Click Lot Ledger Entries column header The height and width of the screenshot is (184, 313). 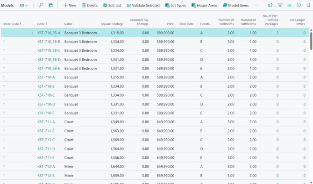[297, 22]
